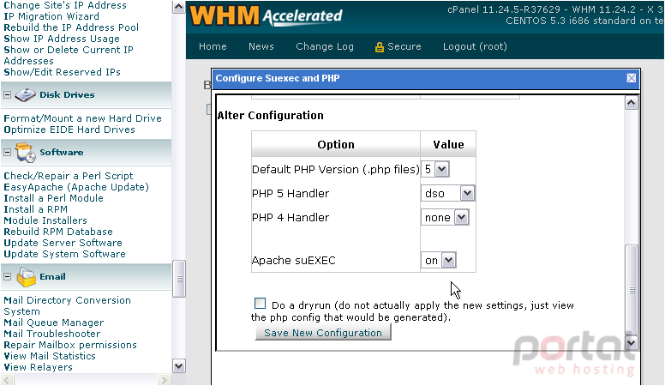This screenshot has width=665, height=386.
Task: Select Secure in the top menu
Action: pos(404,46)
